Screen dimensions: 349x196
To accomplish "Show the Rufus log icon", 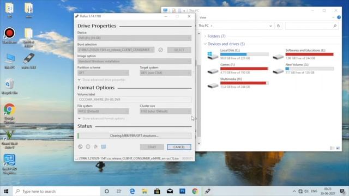I will tap(104, 146).
